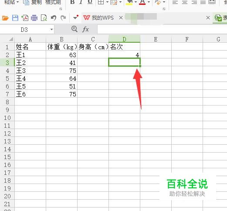Toggle italic formatting with the I button
227x211 pixels.
point(81,2)
